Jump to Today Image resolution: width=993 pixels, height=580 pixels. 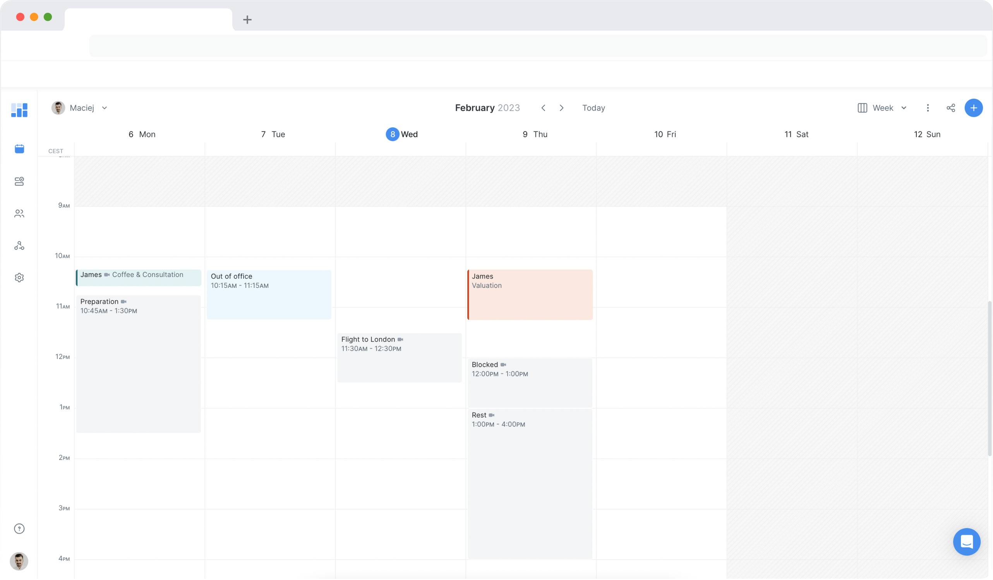coord(594,108)
